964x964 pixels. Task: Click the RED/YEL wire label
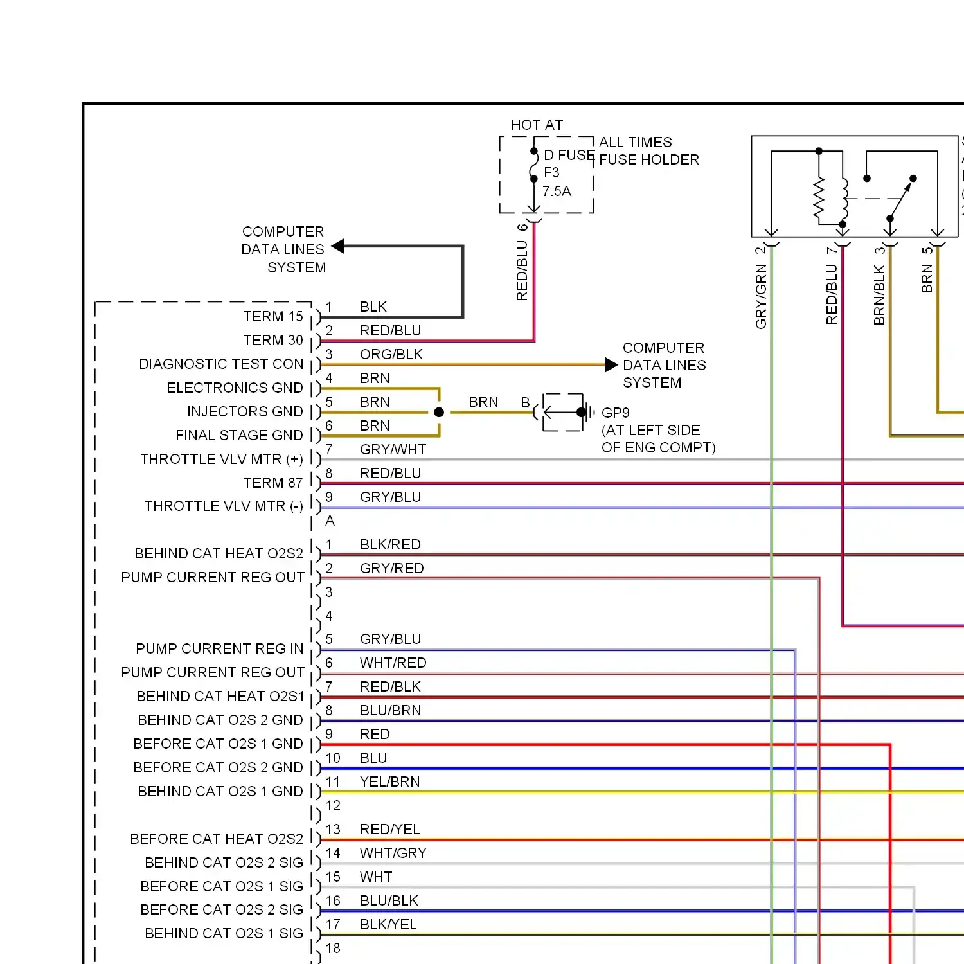[390, 830]
